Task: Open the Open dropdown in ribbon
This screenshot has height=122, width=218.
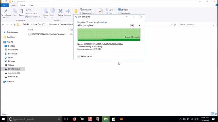Action: tap(111, 10)
